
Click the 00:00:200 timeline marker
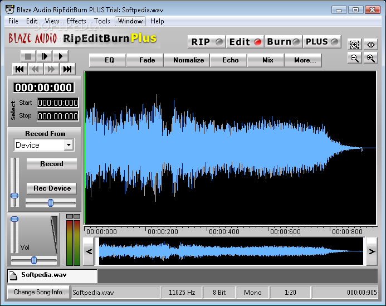(x=163, y=232)
